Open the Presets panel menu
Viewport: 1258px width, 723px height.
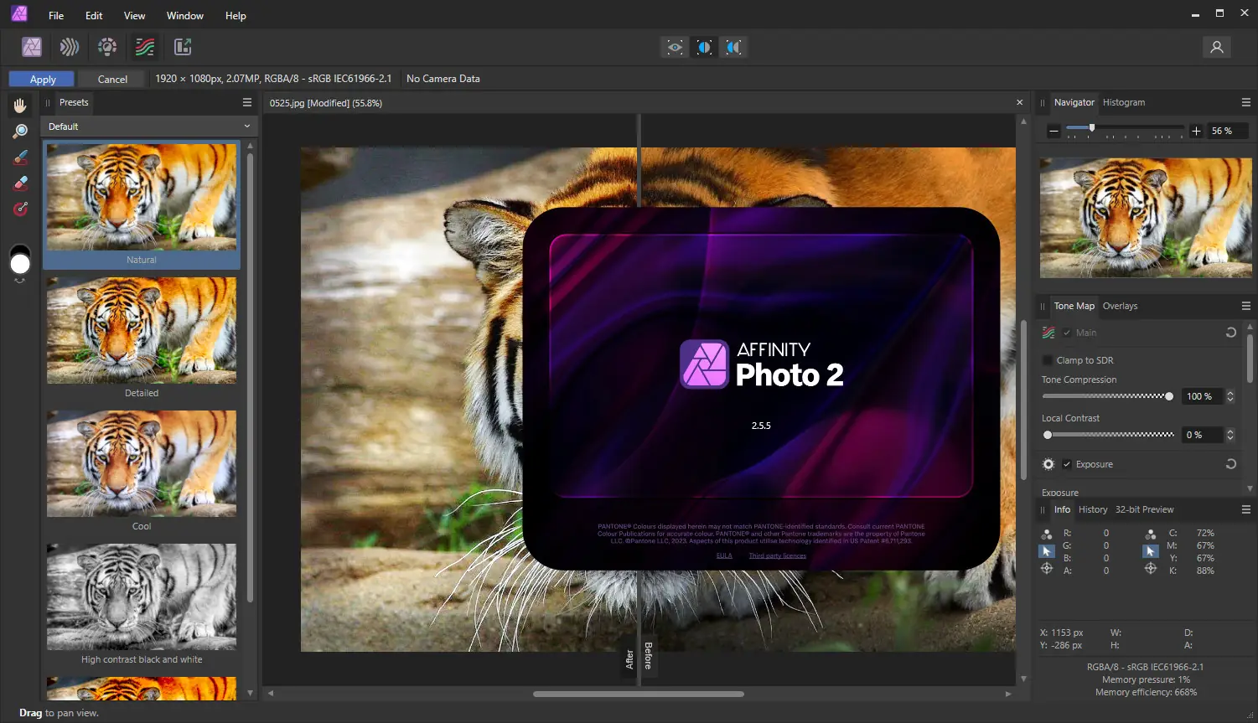(247, 102)
